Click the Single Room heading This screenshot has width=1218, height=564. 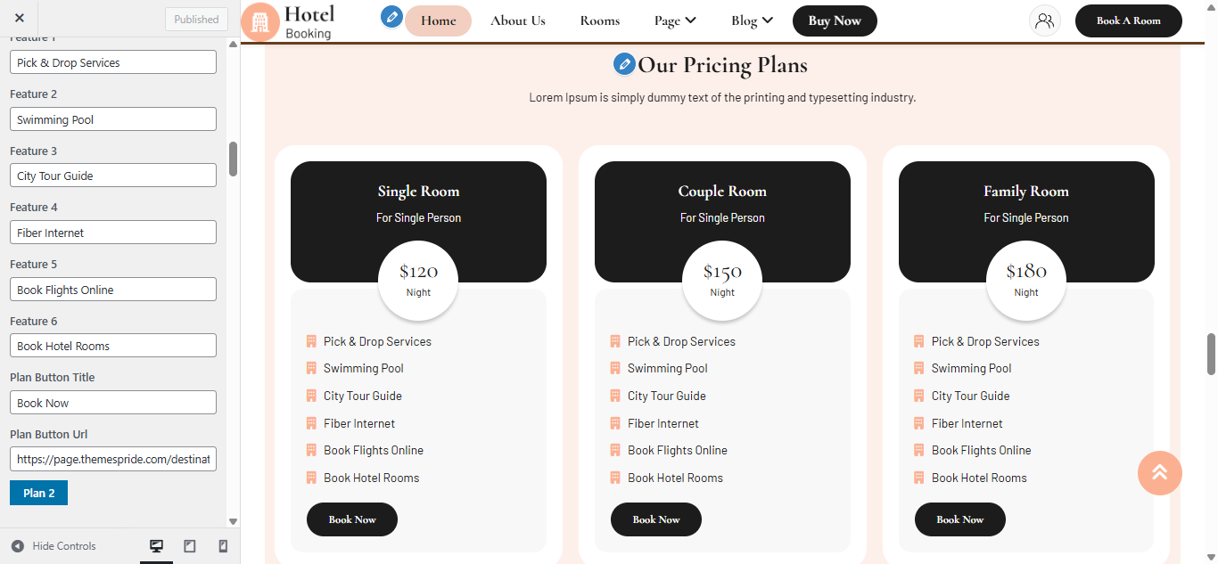coord(418,191)
